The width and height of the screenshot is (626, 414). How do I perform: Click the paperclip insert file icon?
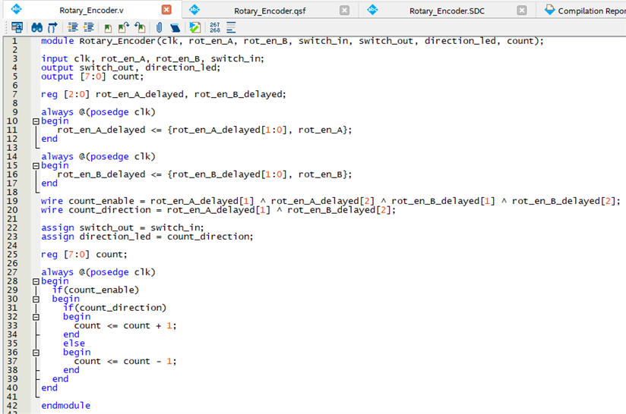(159, 27)
